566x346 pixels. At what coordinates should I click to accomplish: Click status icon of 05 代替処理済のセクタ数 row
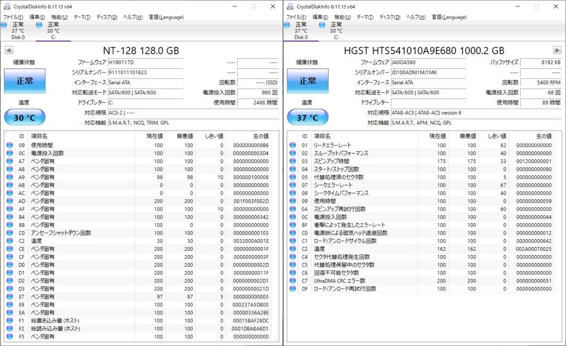[292, 177]
